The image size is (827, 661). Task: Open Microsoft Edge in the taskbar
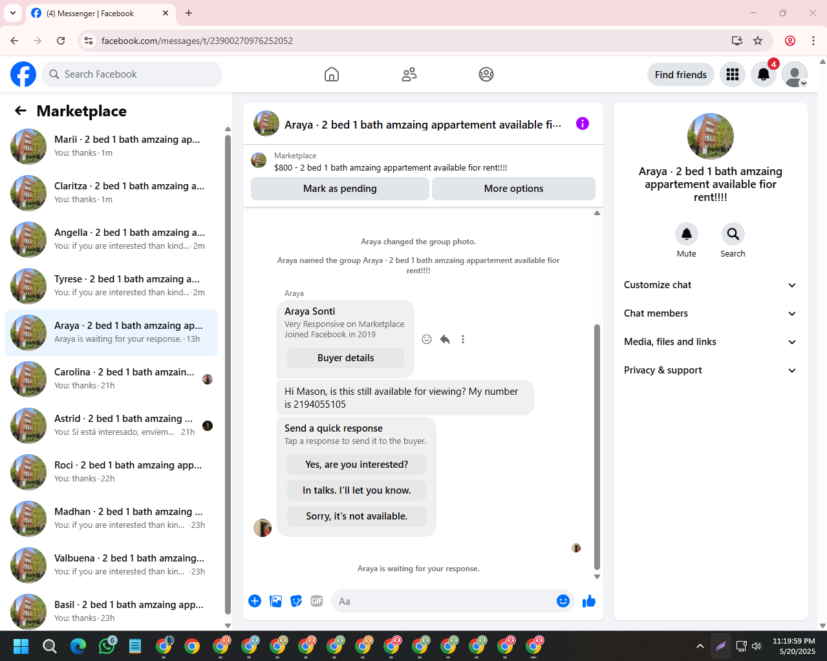click(78, 645)
